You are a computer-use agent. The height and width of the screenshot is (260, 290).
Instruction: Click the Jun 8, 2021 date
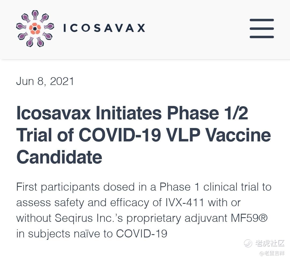[x=45, y=81]
